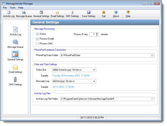Open Email Settings from the toolbar
Screen dimensions: 167x126
tap(57, 14)
